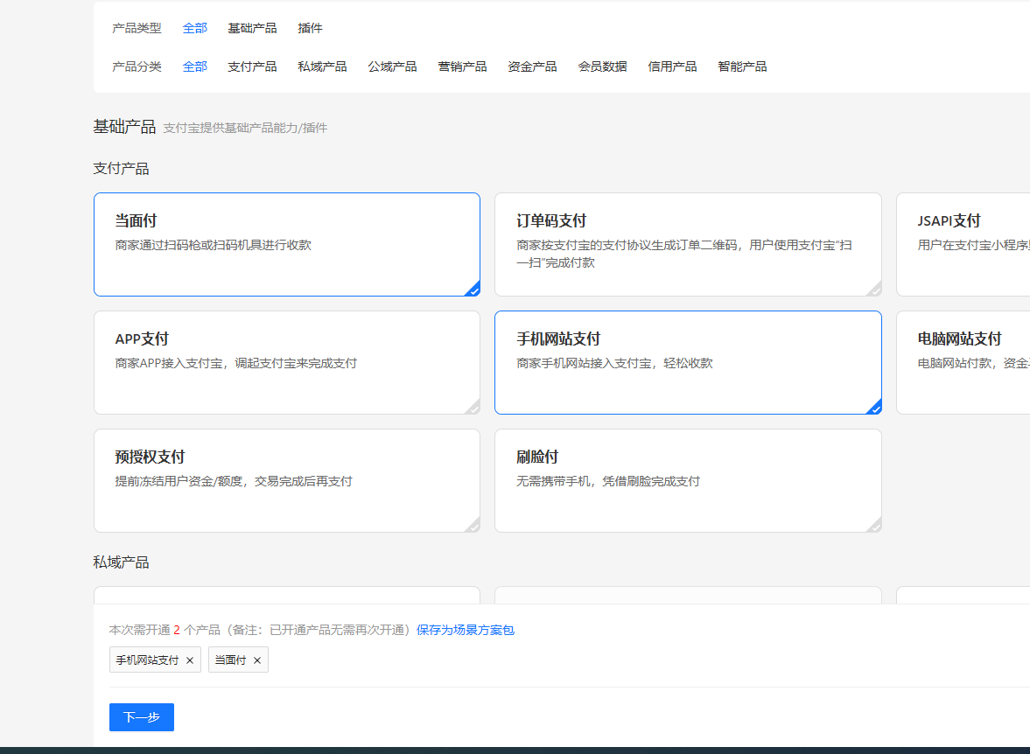Select the 预授权支付 product card title
Screen dimensions: 1030x754
(150, 457)
